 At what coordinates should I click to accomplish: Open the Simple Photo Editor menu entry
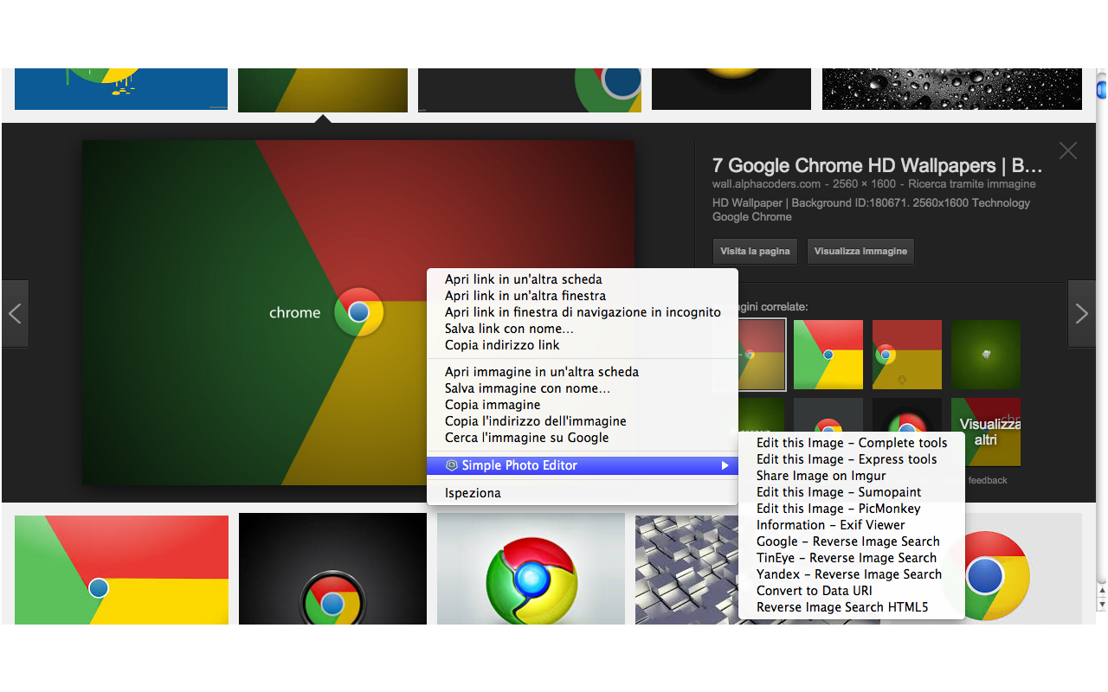tap(583, 465)
